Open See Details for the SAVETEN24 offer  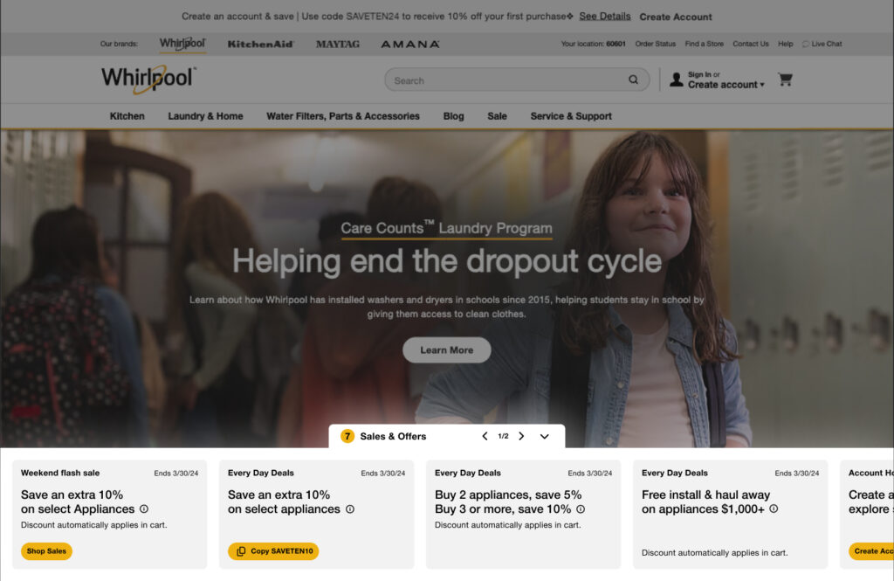coord(604,16)
